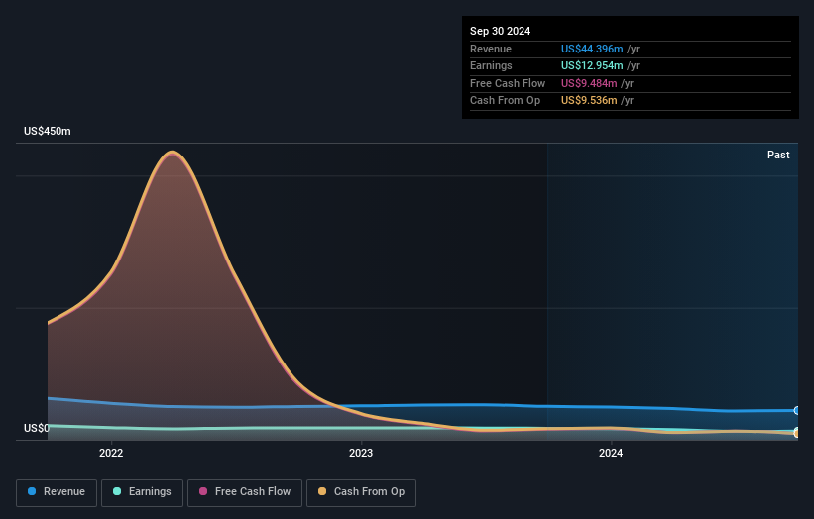The width and height of the screenshot is (814, 519).
Task: Click the US$9.484m free cash flow value
Action: click(x=589, y=83)
